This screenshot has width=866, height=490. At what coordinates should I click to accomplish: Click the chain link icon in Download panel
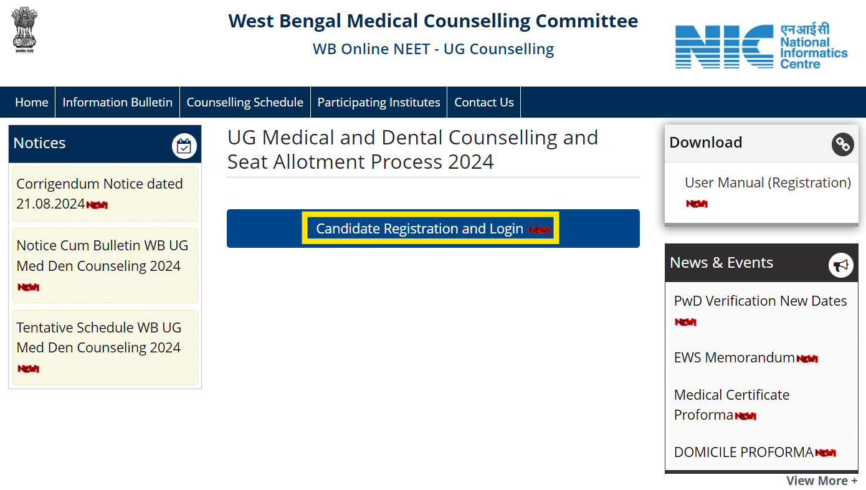click(842, 144)
